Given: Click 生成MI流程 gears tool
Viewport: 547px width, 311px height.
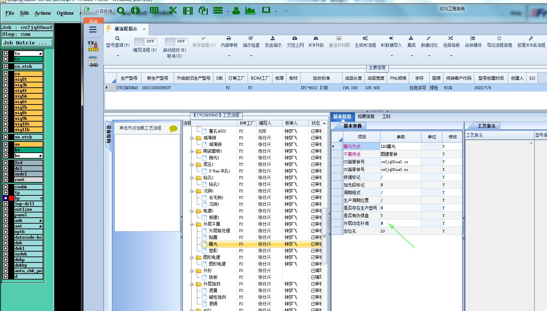Looking at the screenshot, I should 365,42.
